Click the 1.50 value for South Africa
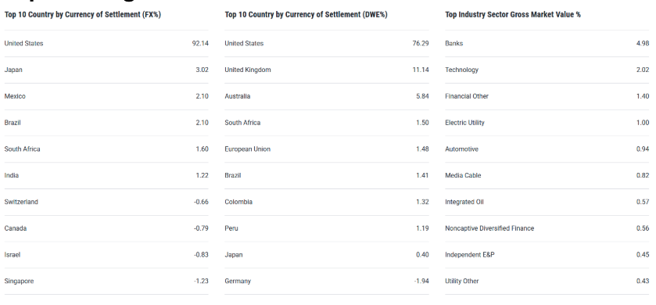This screenshot has width=656, height=305. (x=422, y=123)
